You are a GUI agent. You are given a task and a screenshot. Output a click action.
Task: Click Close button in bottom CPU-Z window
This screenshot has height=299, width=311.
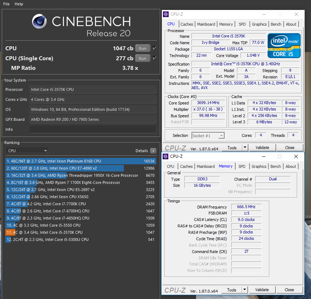pos(289,290)
